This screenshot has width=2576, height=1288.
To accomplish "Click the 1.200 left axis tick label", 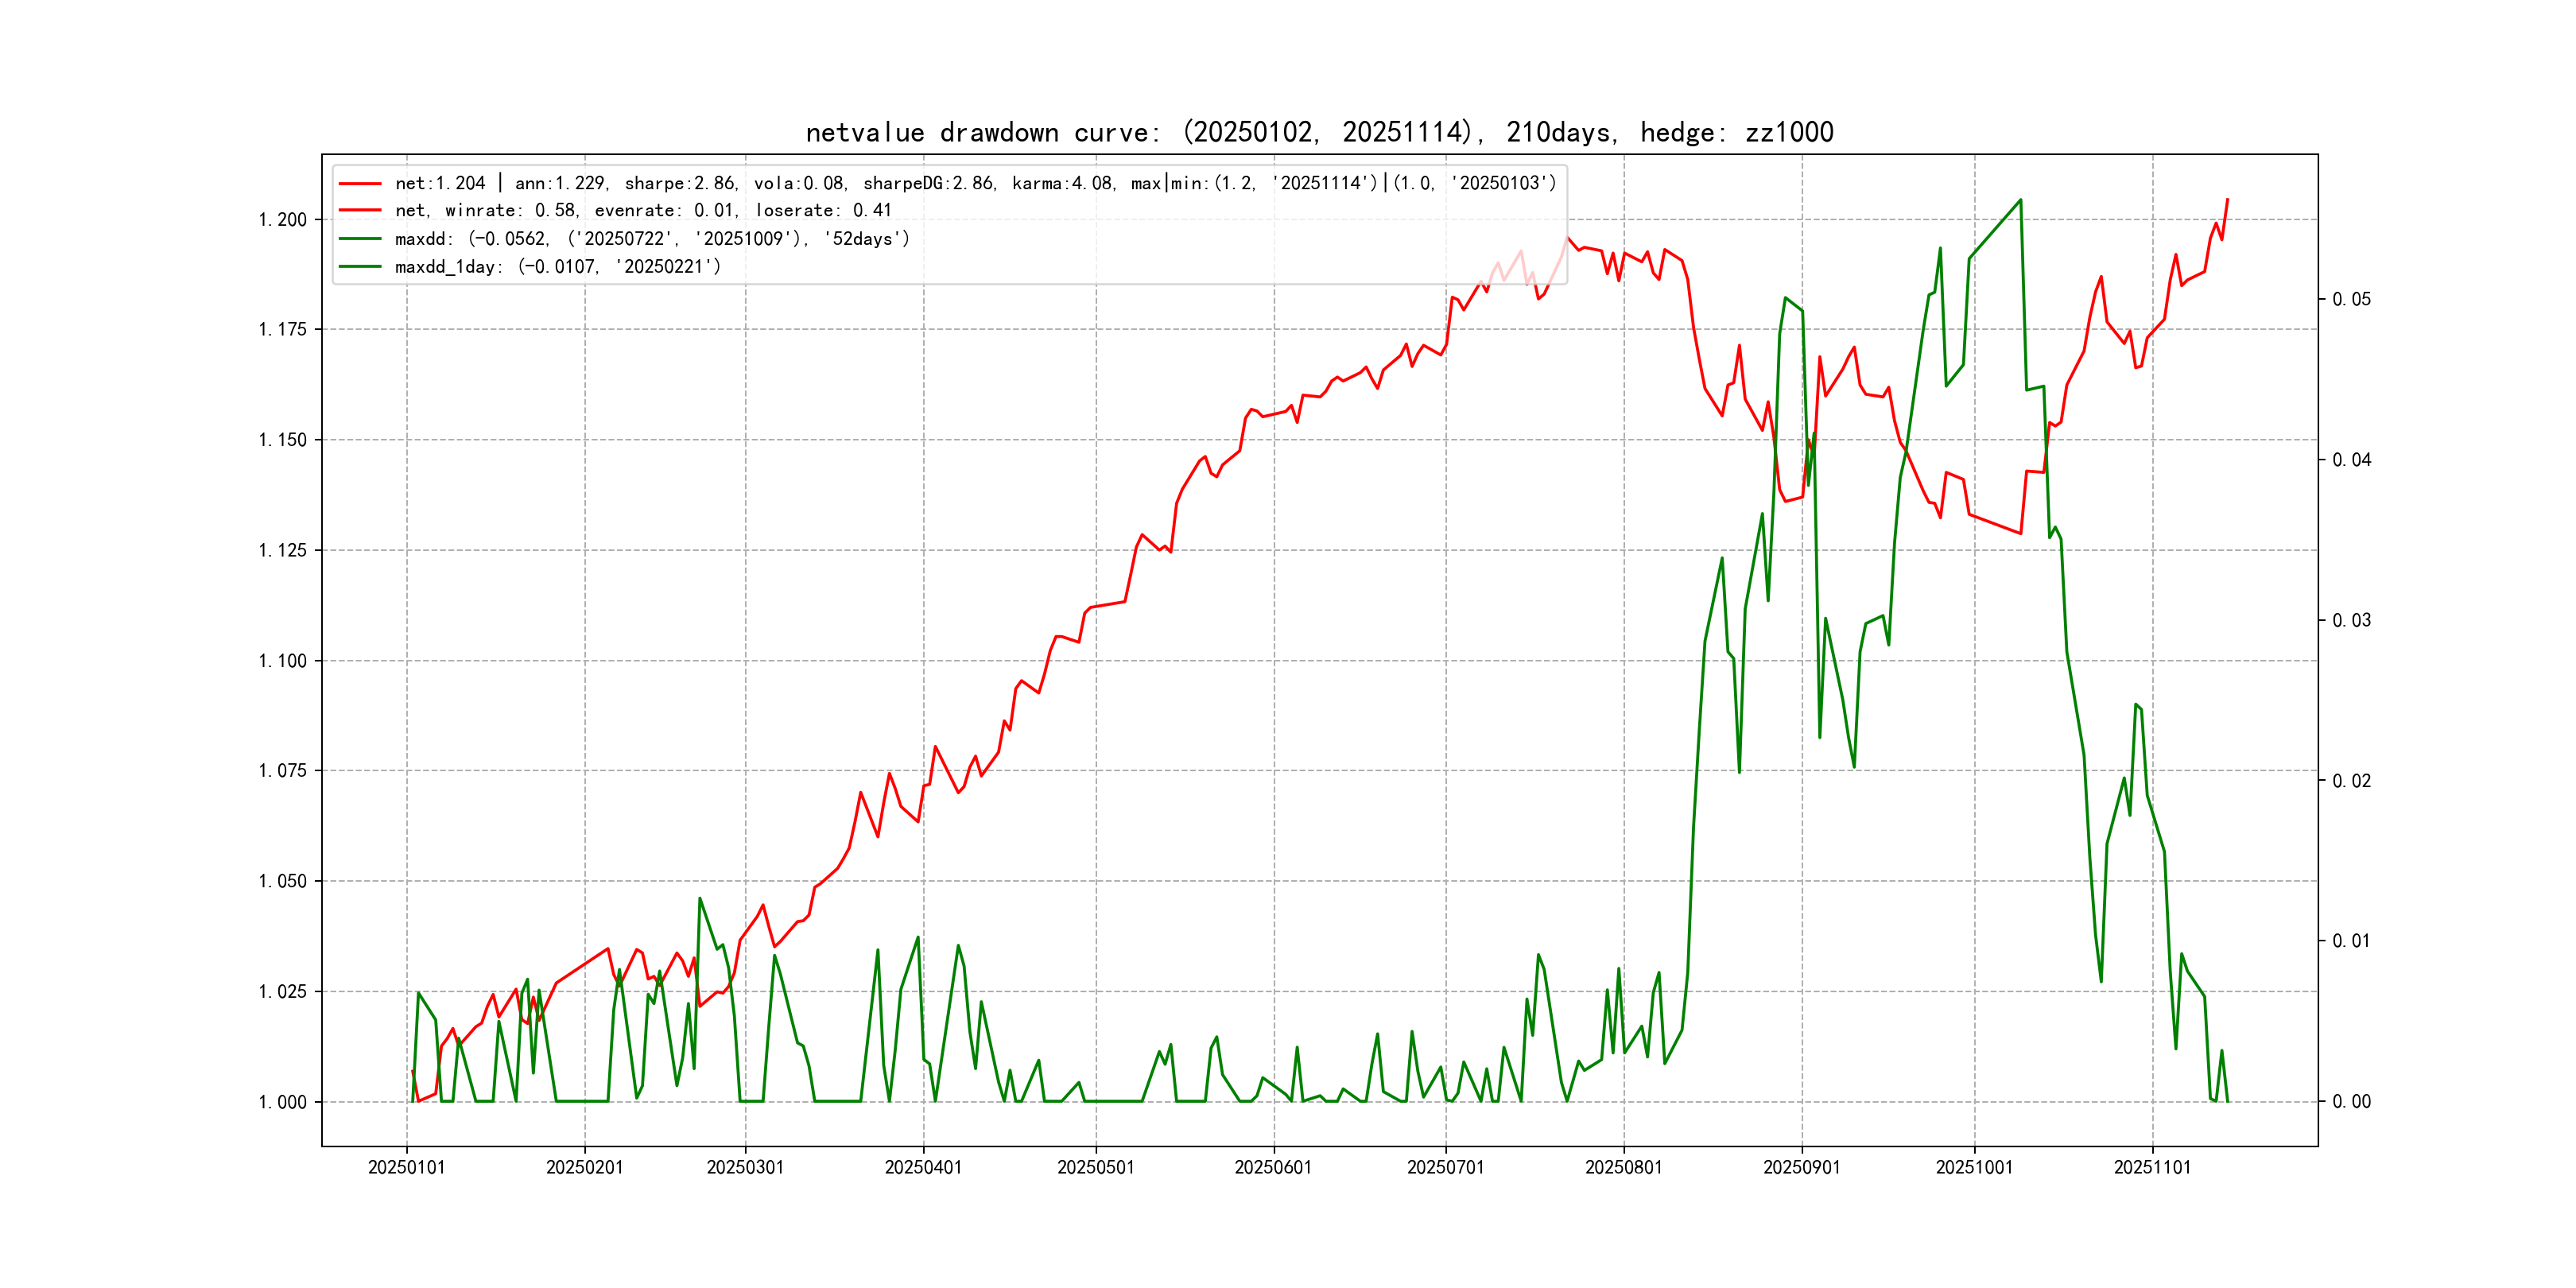I will click(282, 220).
